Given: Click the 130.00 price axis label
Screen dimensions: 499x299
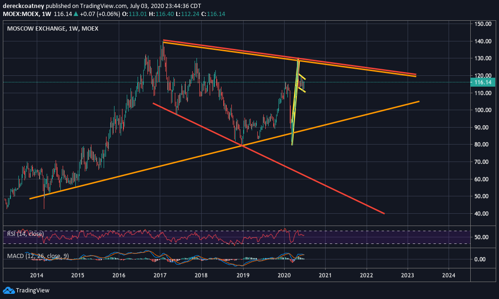Looking at the screenshot, I should tap(483, 58).
